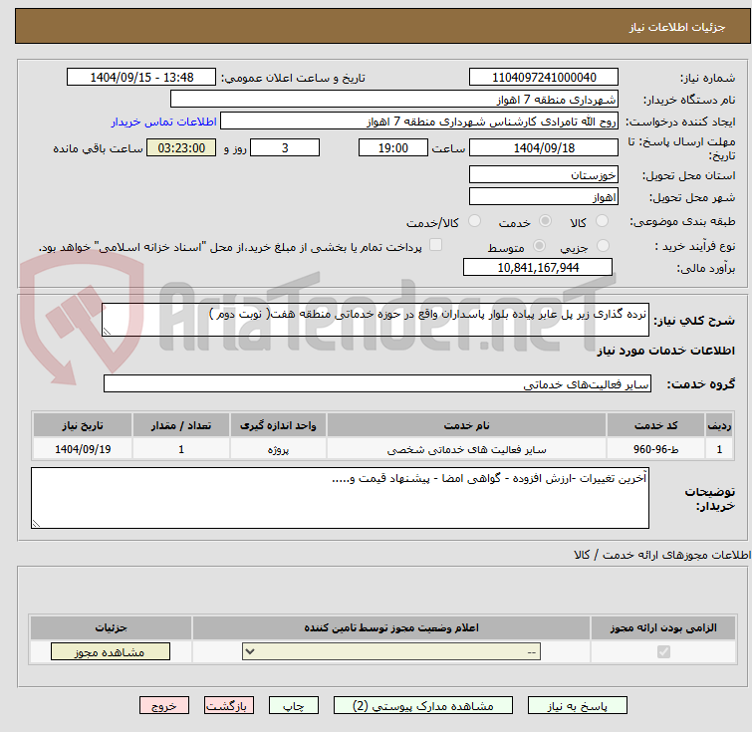Select the متوسط purchase type radio
Image resolution: width=752 pixels, height=732 pixels.
(x=540, y=246)
